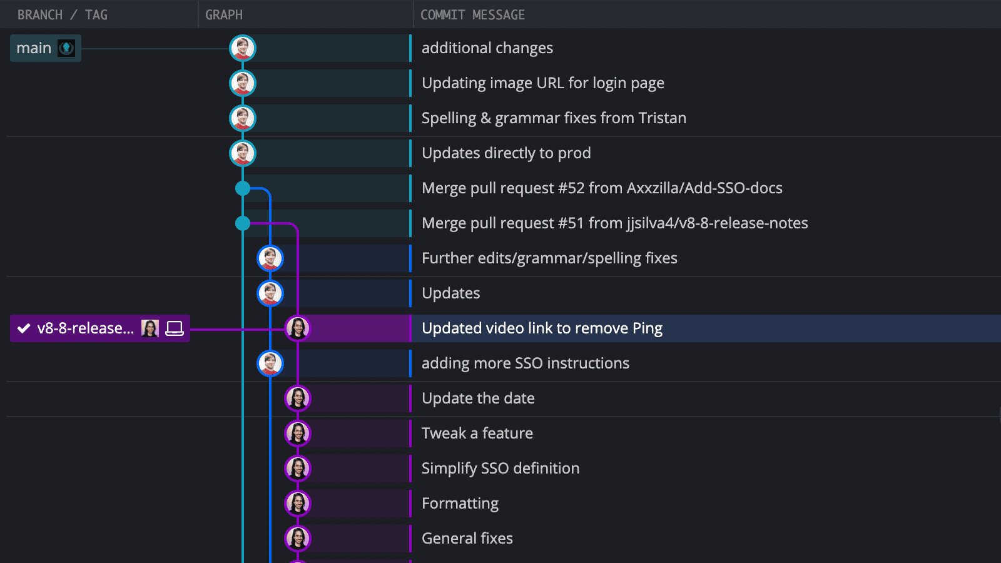Screen dimensions: 1001x563
Task: Select the 'Further edits/grammar/spelling fixes' commit avatar
Action: coord(270,258)
